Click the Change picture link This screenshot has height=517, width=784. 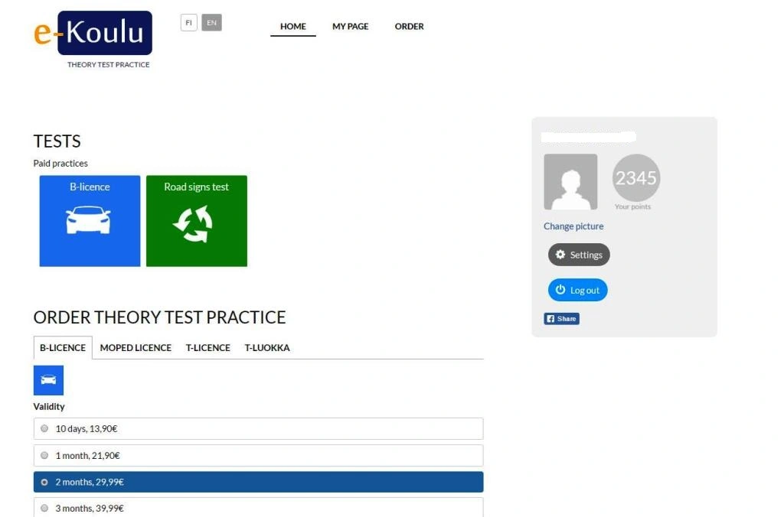(x=573, y=226)
